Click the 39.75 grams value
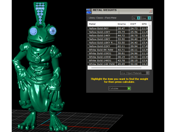Viewport: 176px width, 132px height. pos(121,32)
